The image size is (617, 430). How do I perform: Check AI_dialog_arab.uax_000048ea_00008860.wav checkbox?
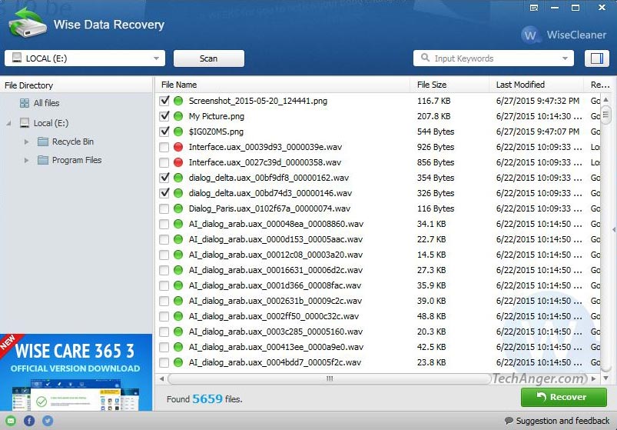point(164,224)
